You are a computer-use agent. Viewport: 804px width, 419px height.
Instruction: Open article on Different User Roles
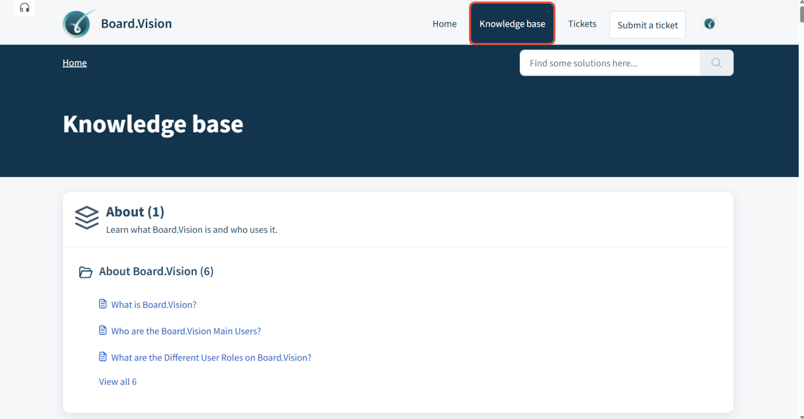tap(211, 358)
